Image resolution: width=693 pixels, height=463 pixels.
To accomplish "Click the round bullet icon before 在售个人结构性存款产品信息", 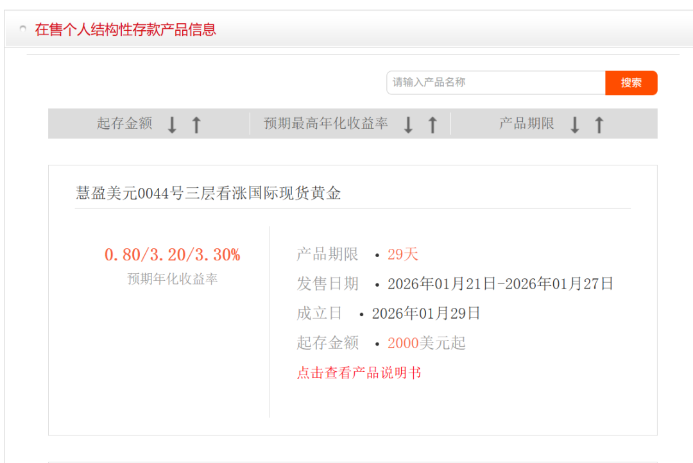I will (x=23, y=29).
